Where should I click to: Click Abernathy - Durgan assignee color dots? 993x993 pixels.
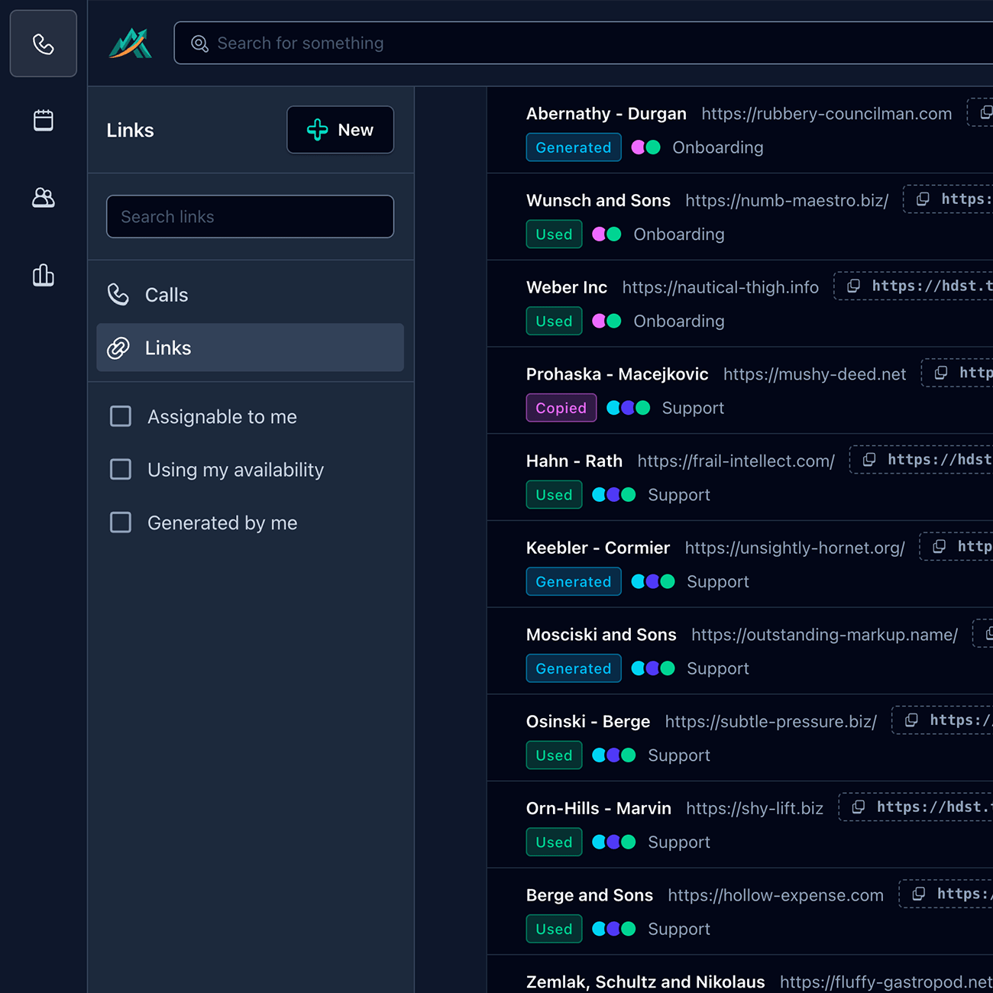(646, 147)
